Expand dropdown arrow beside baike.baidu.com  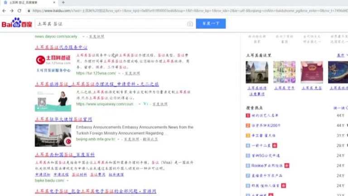68,181
